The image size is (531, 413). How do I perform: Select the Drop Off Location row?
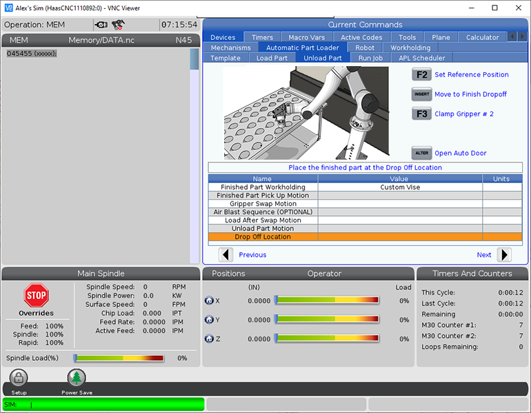coord(263,237)
